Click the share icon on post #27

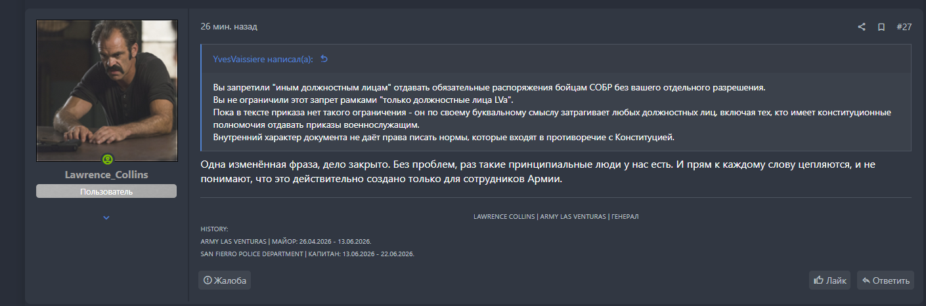tap(862, 27)
